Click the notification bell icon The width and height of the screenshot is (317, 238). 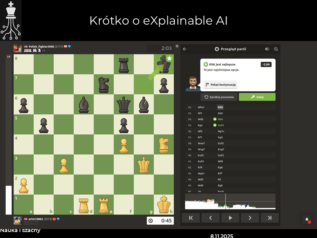pos(307,219)
